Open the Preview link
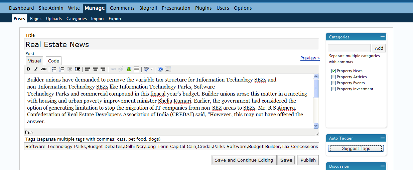The image size is (413, 170). (310, 58)
